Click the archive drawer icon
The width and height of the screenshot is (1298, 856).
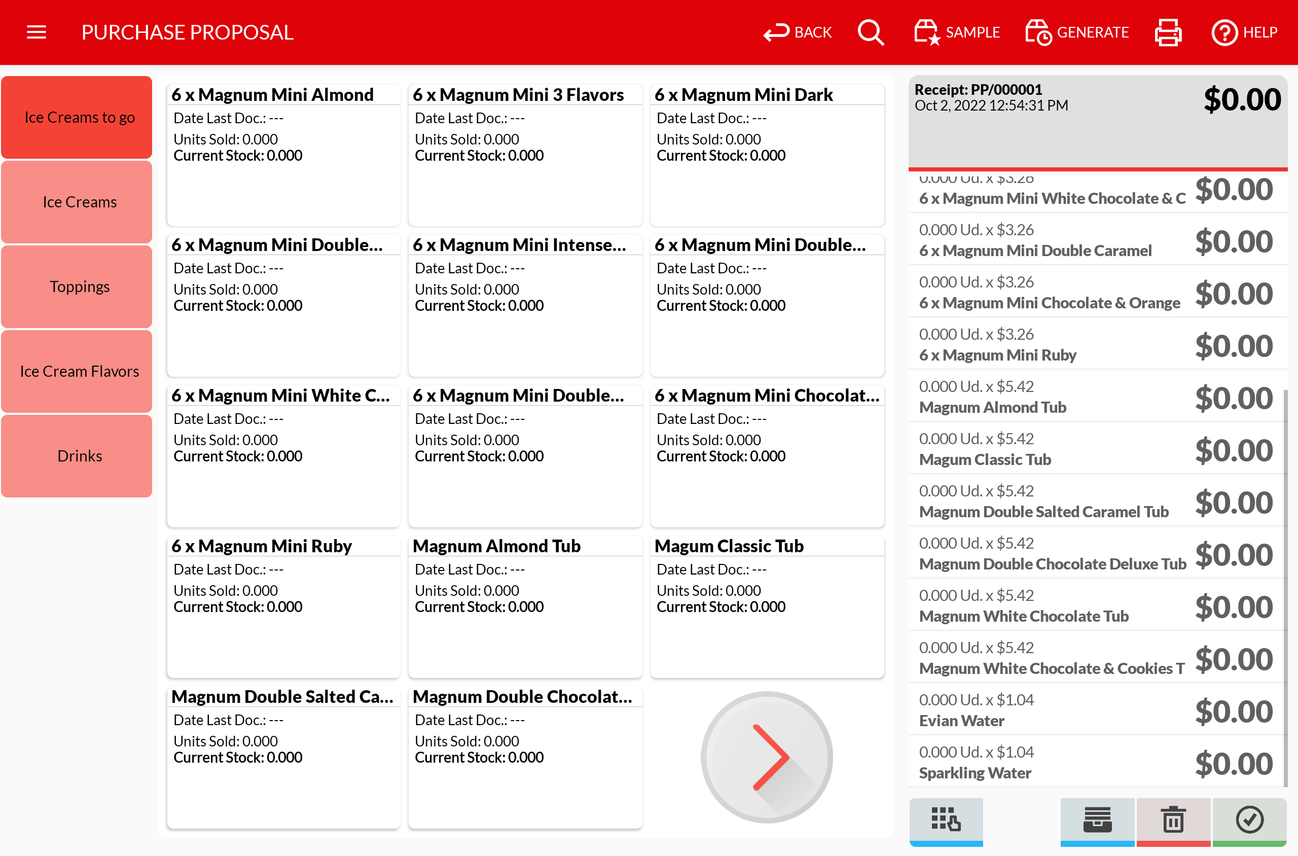tap(1097, 821)
